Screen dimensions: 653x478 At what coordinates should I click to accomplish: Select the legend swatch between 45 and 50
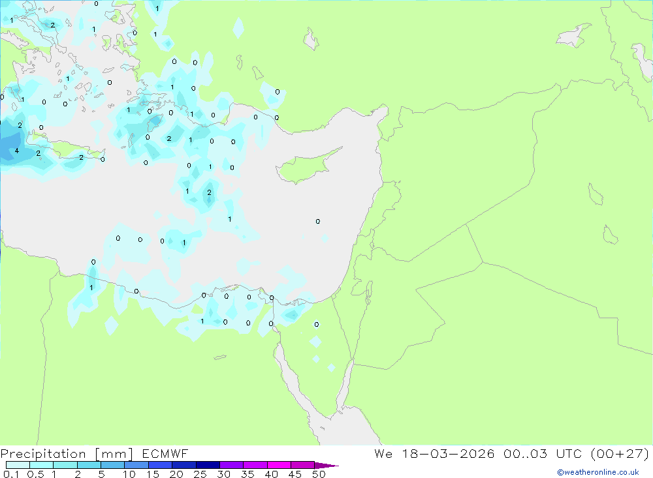click(x=302, y=465)
